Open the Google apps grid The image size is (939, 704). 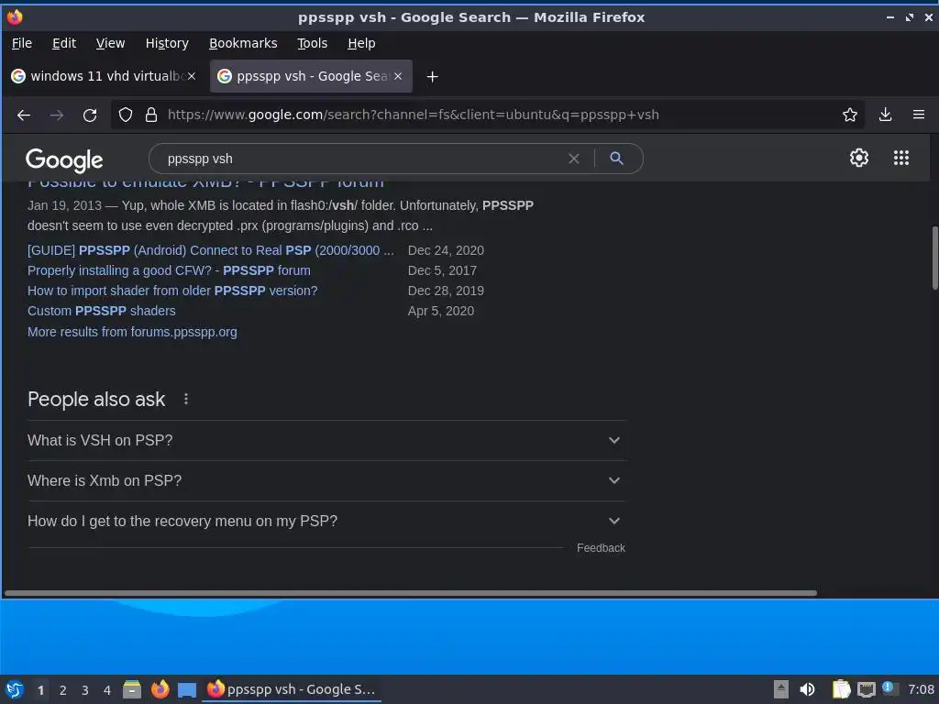pyautogui.click(x=901, y=158)
